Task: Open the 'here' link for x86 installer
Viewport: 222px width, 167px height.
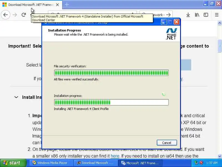Action: pos(115,156)
